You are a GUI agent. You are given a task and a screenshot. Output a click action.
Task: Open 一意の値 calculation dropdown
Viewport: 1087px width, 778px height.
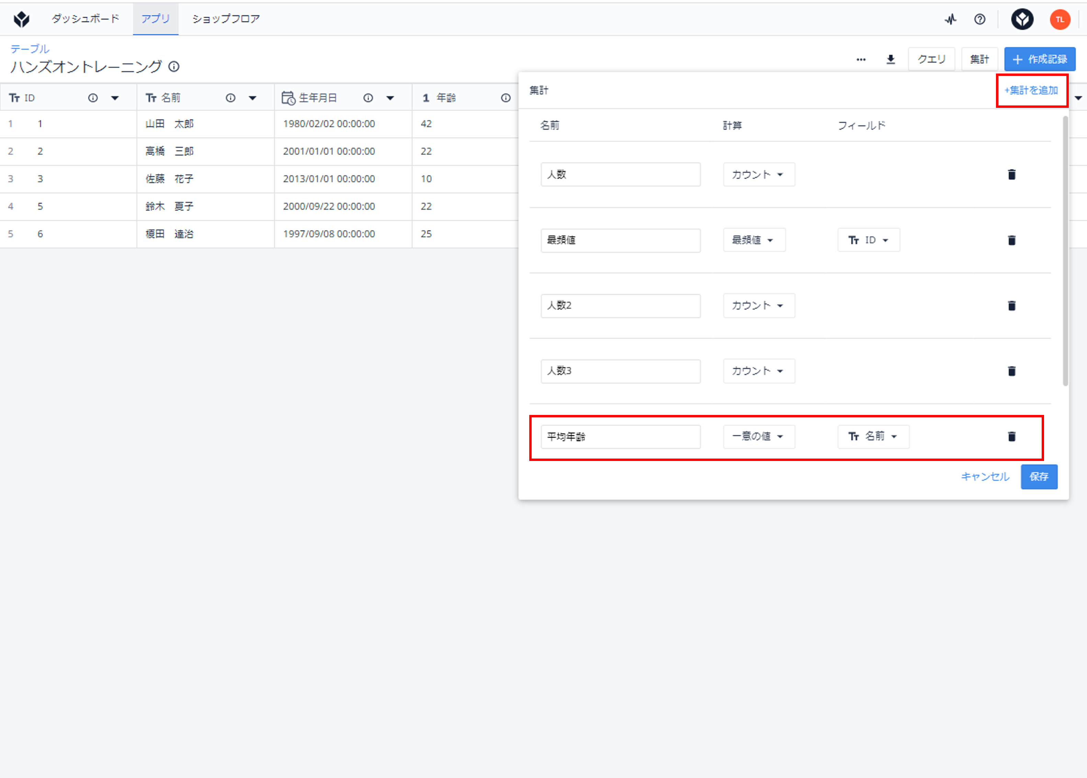pyautogui.click(x=759, y=437)
